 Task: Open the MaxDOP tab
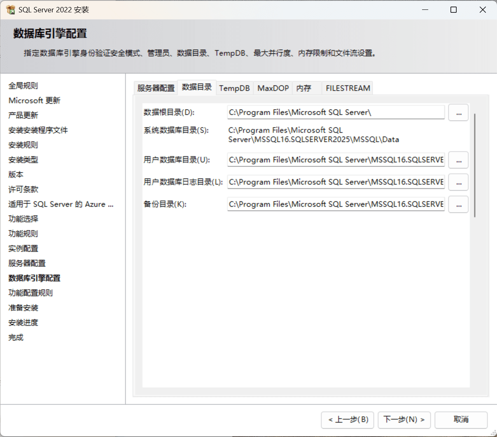pyautogui.click(x=273, y=88)
